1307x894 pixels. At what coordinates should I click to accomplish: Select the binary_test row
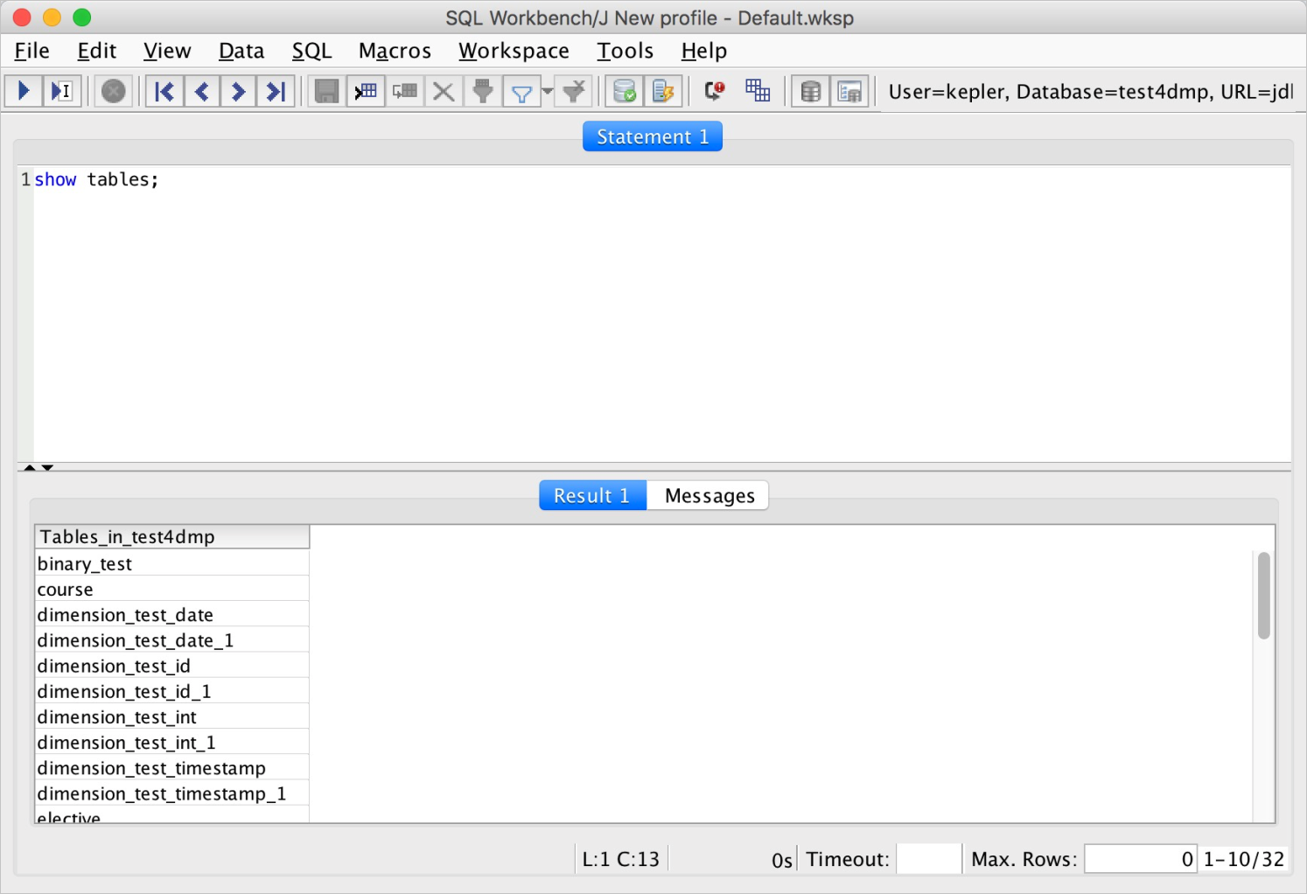click(x=172, y=563)
